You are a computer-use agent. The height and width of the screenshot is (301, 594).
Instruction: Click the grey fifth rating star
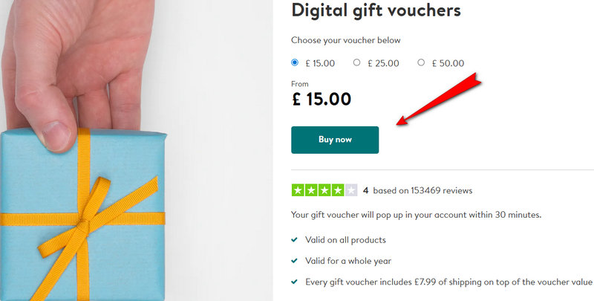coord(351,190)
